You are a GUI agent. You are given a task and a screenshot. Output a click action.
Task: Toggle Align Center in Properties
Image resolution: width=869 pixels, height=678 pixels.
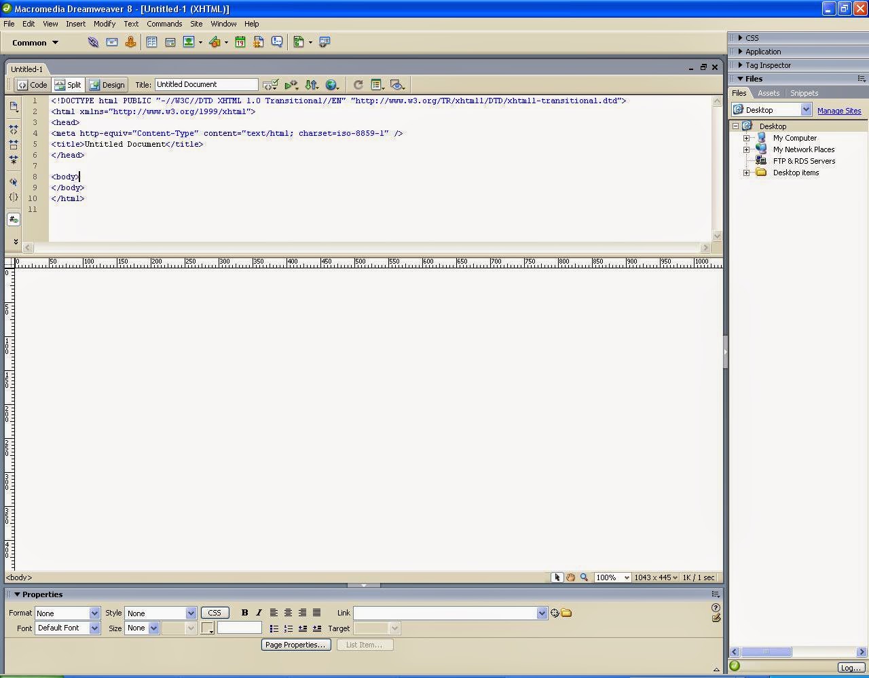coord(288,613)
